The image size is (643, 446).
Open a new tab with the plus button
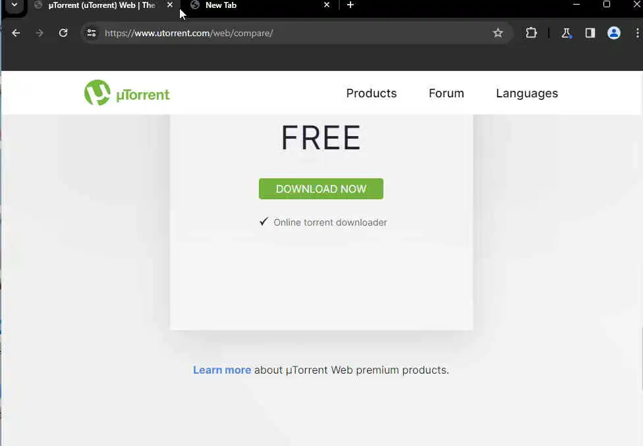tap(350, 5)
